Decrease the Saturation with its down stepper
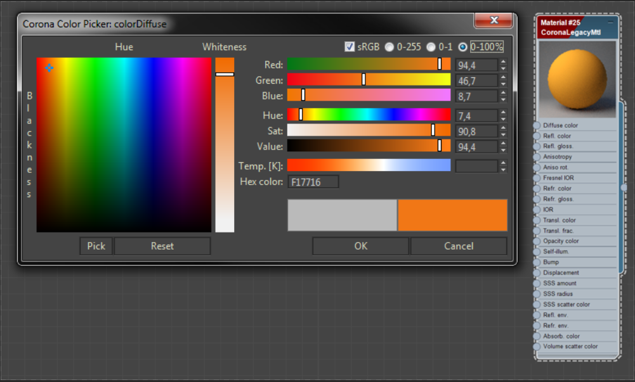This screenshot has height=382, width=635. pyautogui.click(x=503, y=134)
